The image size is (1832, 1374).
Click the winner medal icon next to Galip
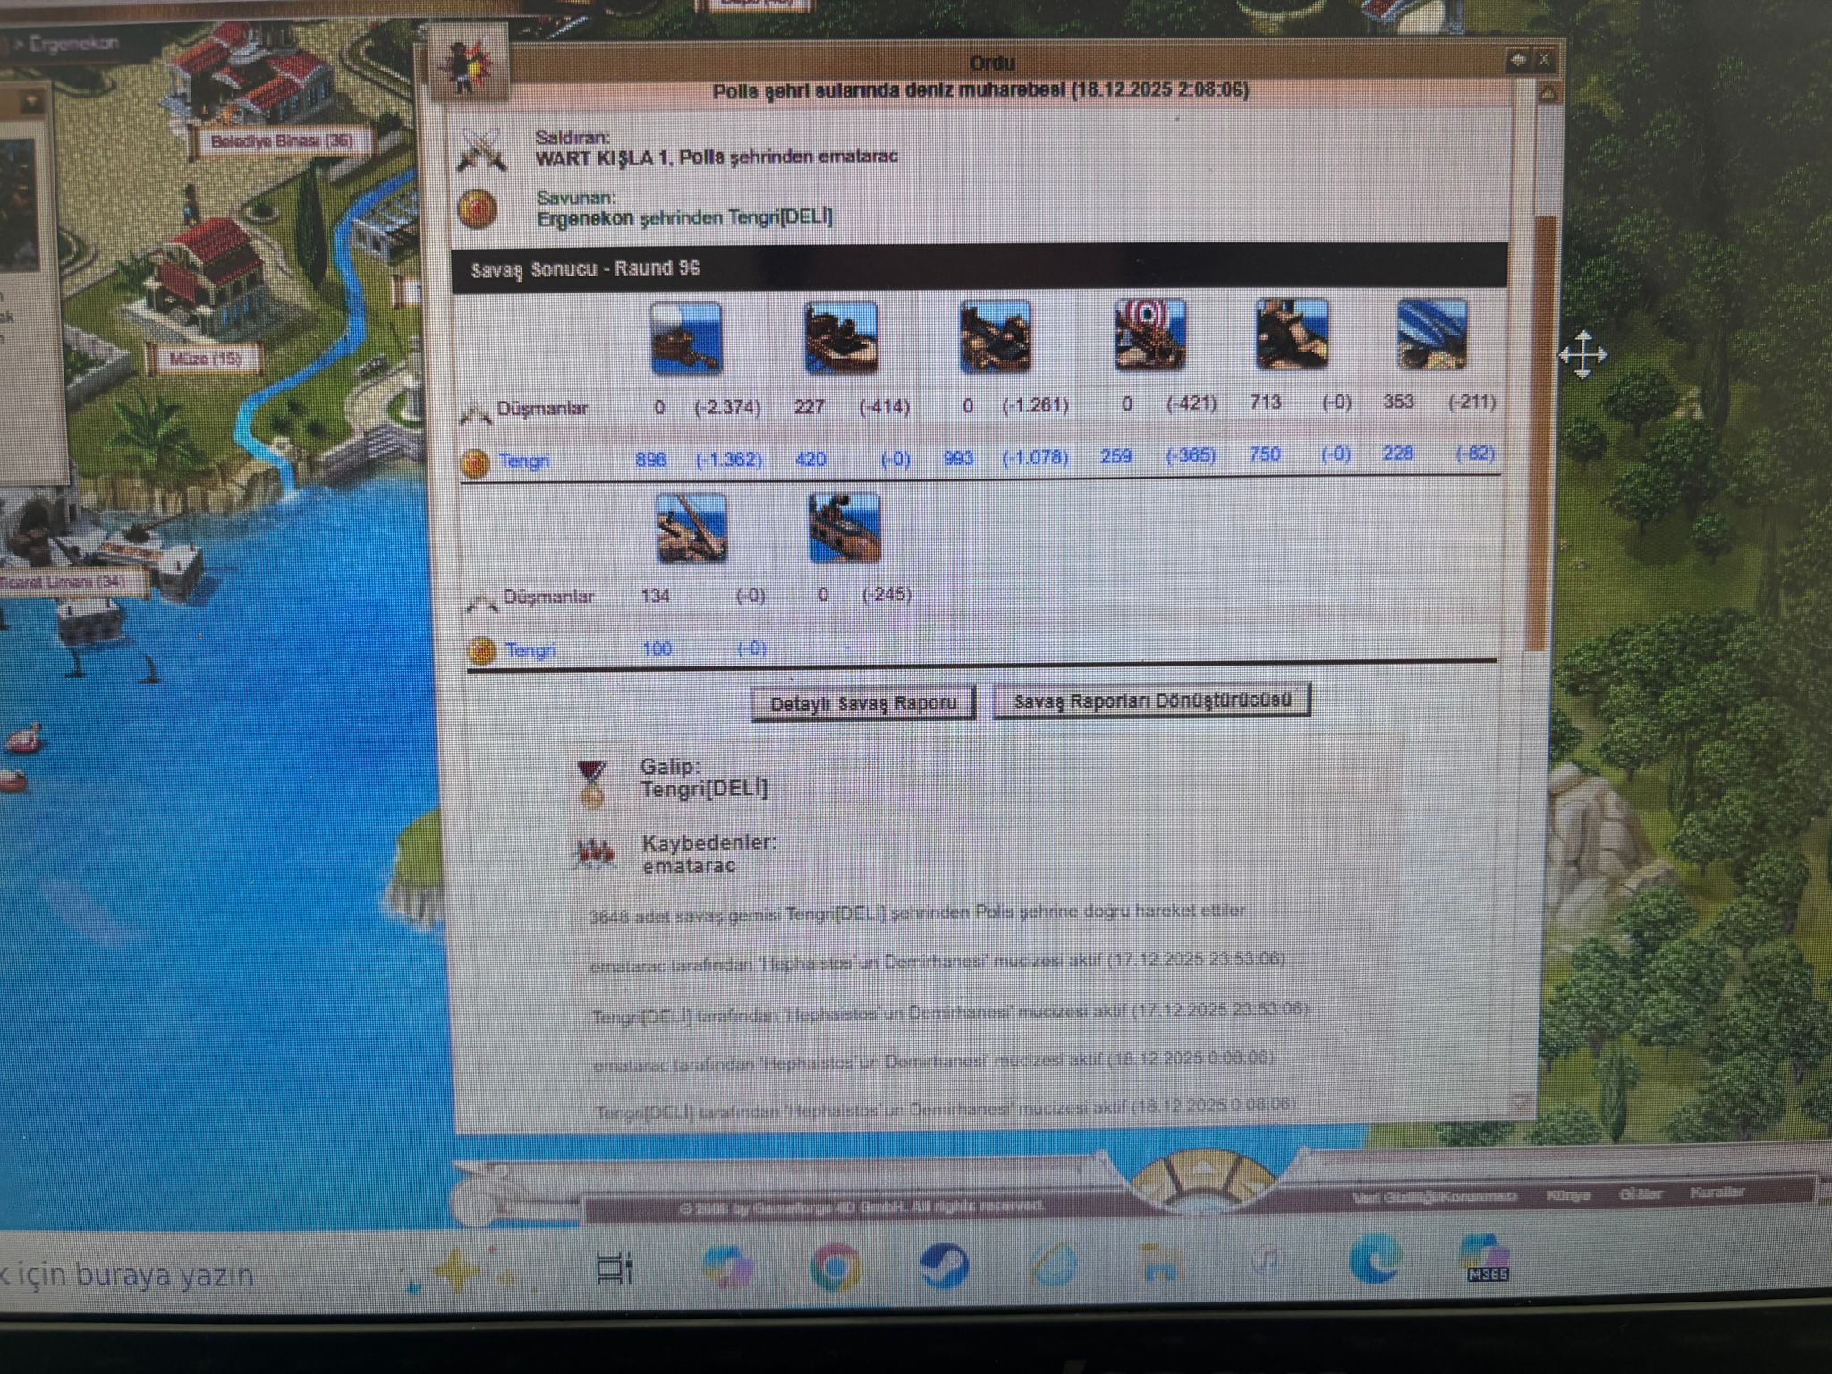tap(591, 784)
